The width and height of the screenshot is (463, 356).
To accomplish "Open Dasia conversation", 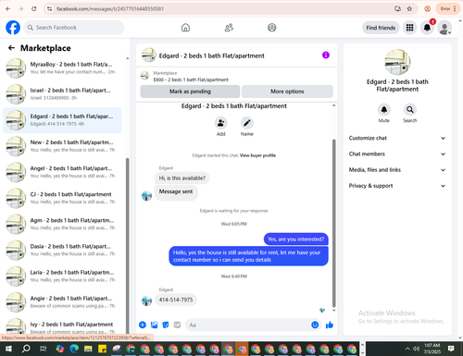I will pyautogui.click(x=62, y=250).
